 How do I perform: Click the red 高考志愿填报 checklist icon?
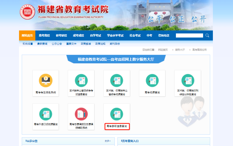[81, 114]
